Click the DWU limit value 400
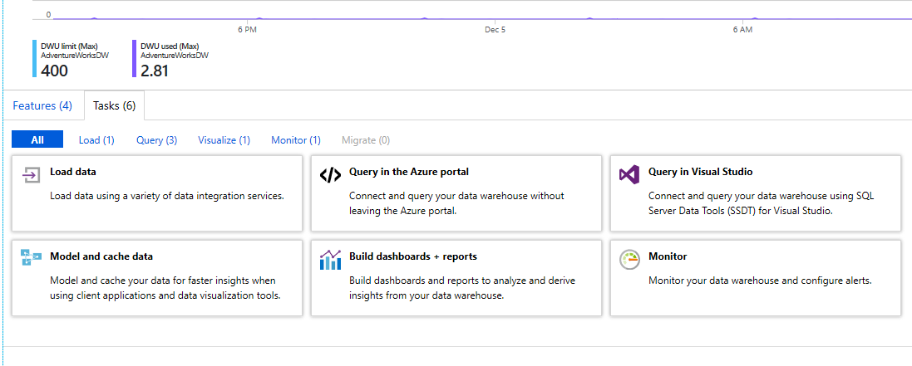Image resolution: width=912 pixels, height=366 pixels. 55,71
